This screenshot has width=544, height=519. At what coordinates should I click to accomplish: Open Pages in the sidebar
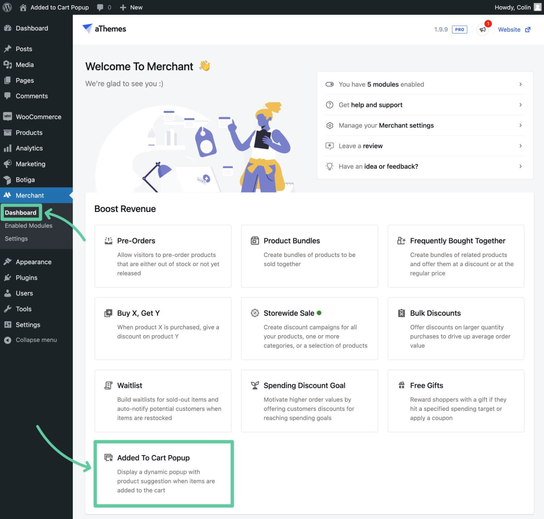(36, 80)
